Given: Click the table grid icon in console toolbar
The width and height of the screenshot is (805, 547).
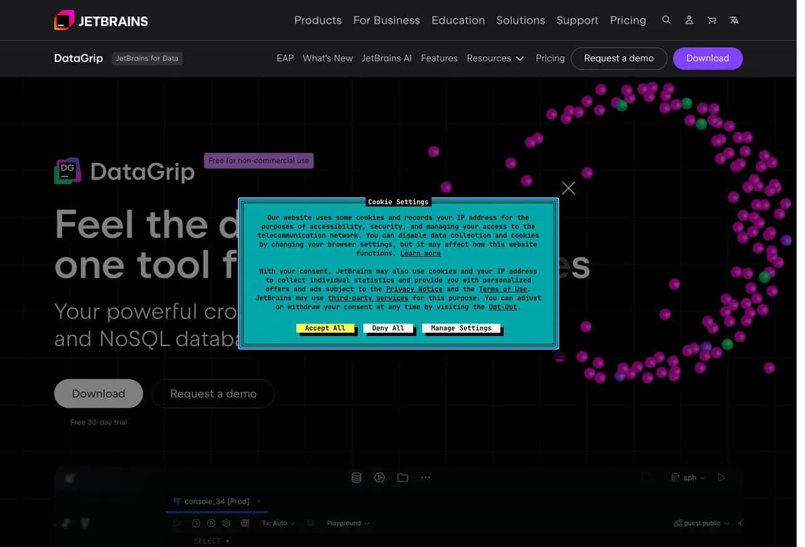Looking at the screenshot, I should [x=245, y=523].
